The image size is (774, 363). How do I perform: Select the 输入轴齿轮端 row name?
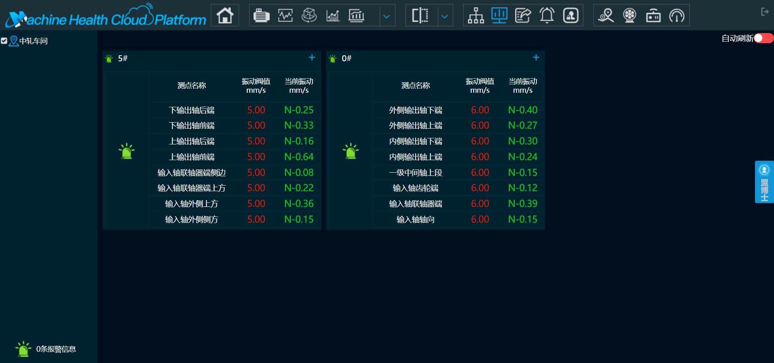pos(416,188)
